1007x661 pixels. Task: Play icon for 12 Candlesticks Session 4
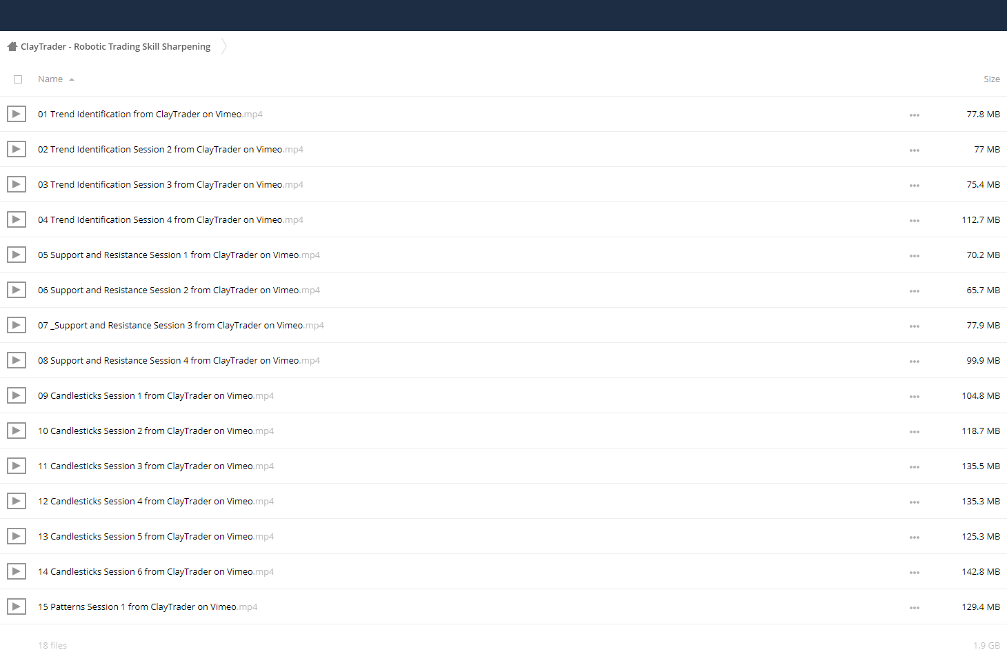click(x=17, y=501)
